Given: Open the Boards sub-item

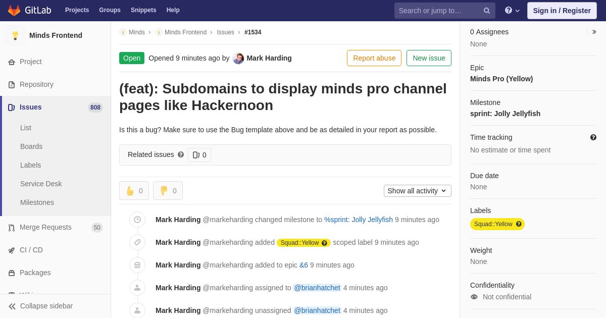Looking at the screenshot, I should pos(31,146).
